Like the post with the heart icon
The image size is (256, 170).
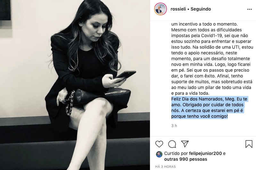(159, 144)
